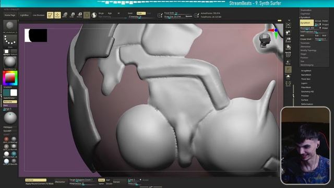The width and height of the screenshot is (334, 188).
Task: Expand the Modify Topology section
Action: [308, 51]
